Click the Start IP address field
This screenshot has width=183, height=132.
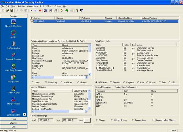(x=46, y=120)
